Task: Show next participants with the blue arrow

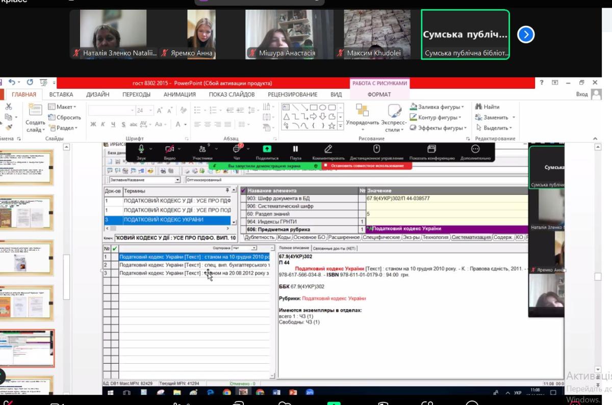Action: [x=526, y=35]
